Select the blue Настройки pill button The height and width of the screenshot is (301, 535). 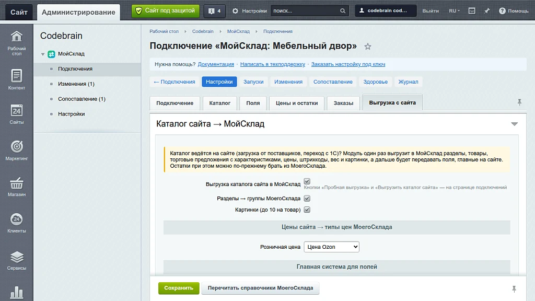coord(219,82)
